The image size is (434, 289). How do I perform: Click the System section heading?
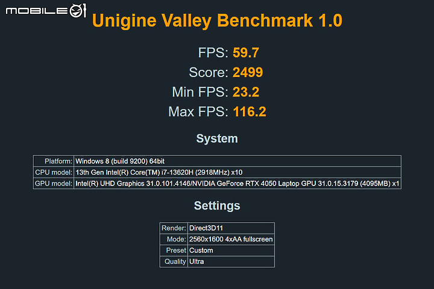pos(217,138)
